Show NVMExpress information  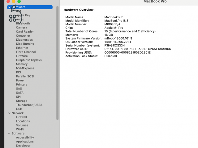click(x=25, y=68)
